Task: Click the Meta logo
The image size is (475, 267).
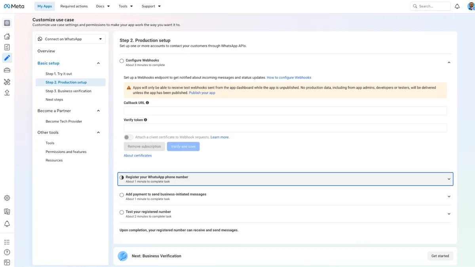Action: pyautogui.click(x=14, y=6)
